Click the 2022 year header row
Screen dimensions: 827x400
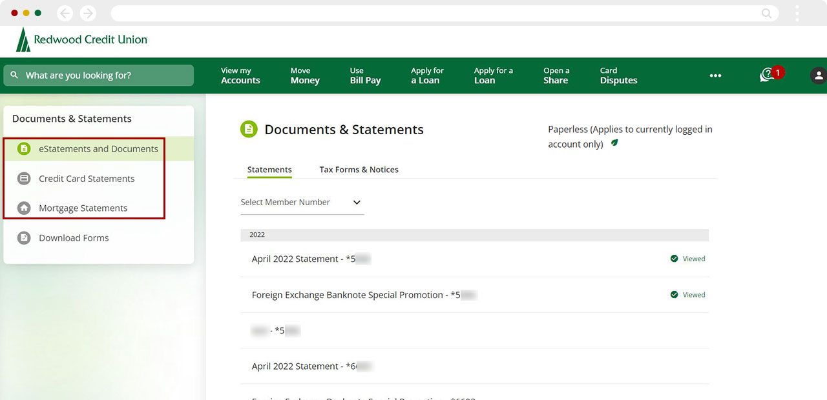pos(474,235)
